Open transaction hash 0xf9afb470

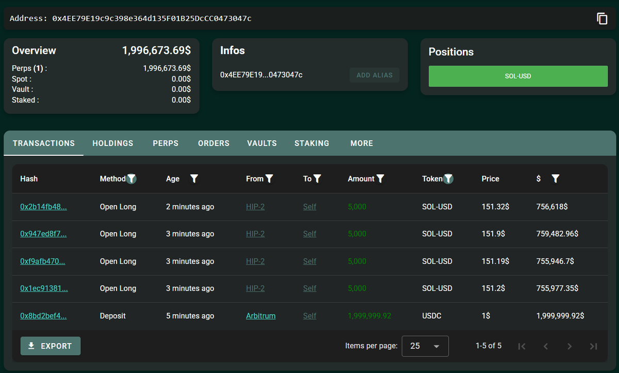coord(43,261)
